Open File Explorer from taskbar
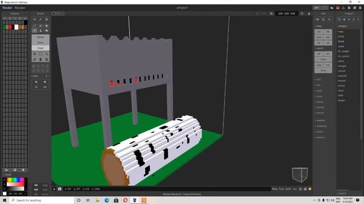The width and height of the screenshot is (364, 204). pyautogui.click(x=97, y=200)
